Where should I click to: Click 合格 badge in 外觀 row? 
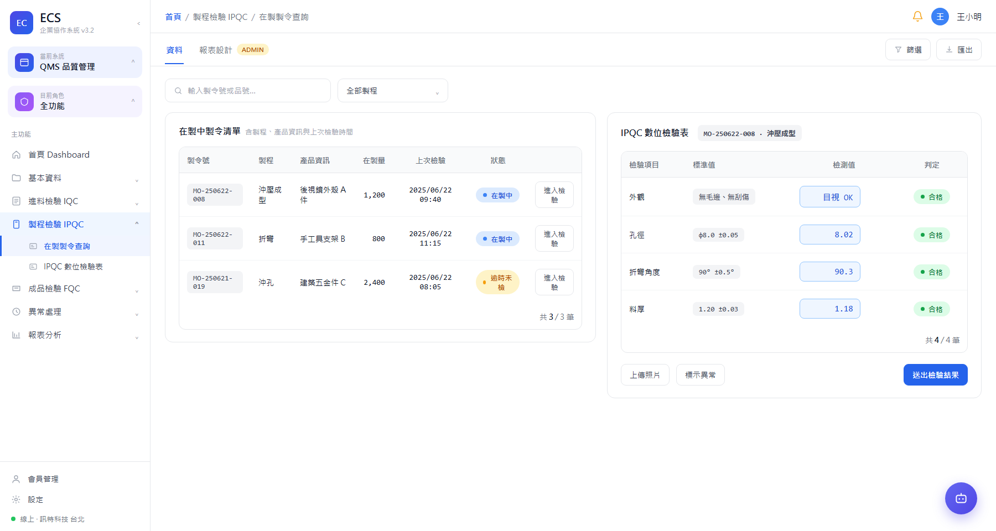[x=932, y=197]
